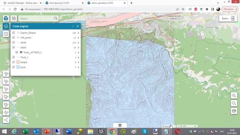Screen dimensions: 240x135
Task: Reload the browser page
Action: click(x=15, y=9)
